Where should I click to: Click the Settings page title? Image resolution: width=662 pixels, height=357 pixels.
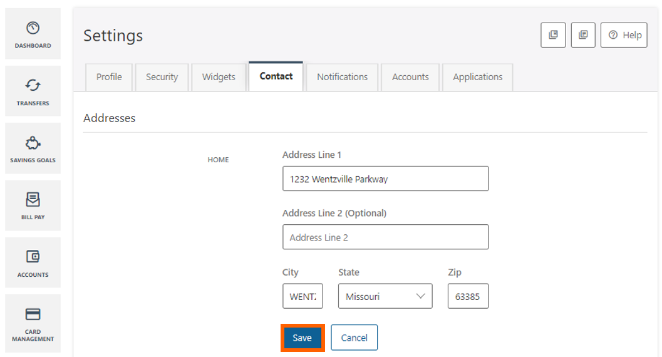(113, 36)
